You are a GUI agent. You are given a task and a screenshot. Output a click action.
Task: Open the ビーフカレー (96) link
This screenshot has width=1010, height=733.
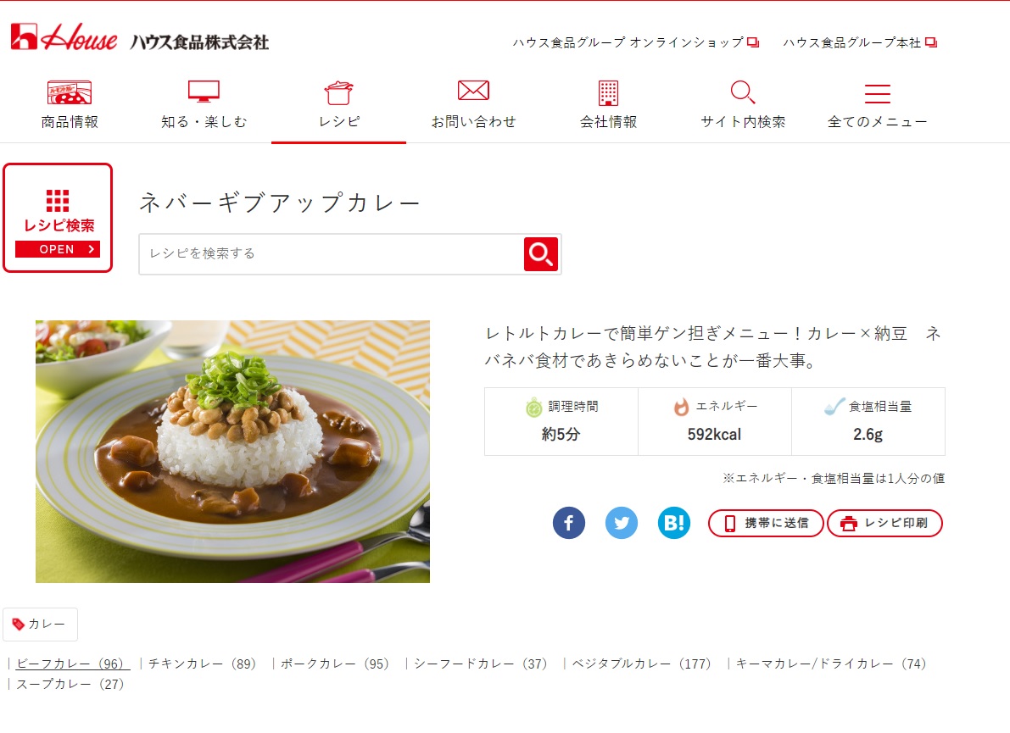70,664
